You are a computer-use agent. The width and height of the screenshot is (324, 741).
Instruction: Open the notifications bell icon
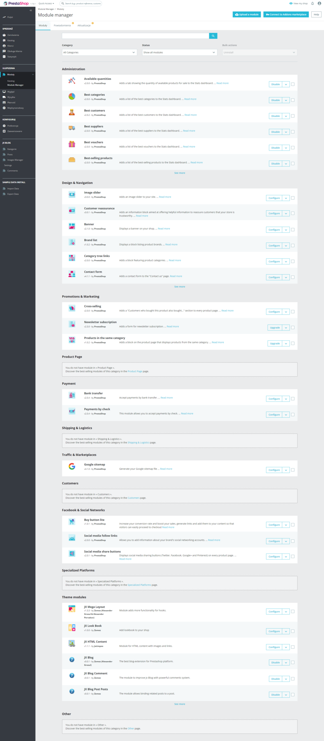(312, 3)
